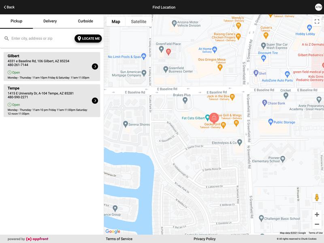
Task: Click the Cricket store marker
Action: coord(286,96)
